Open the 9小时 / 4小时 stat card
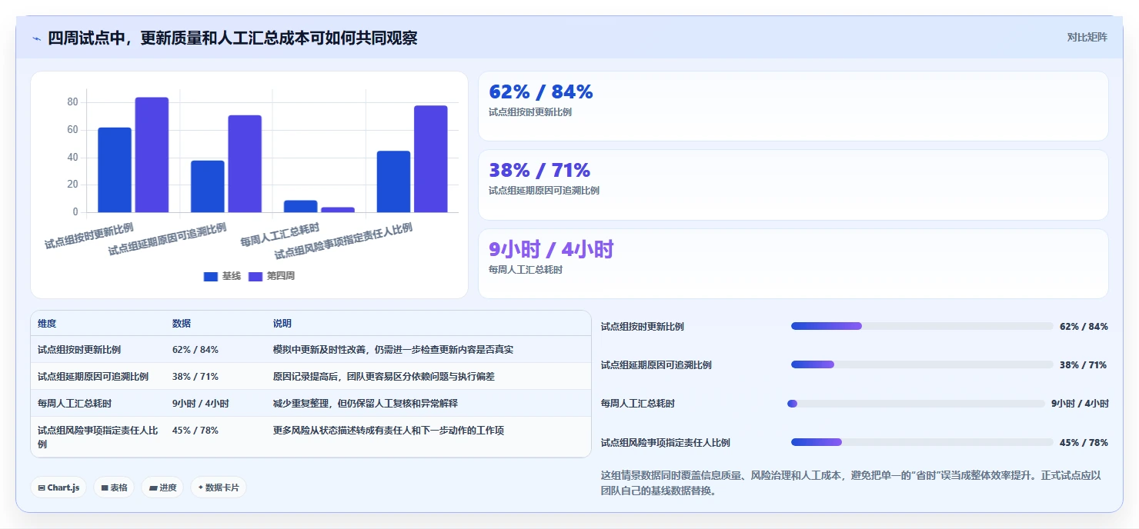 793,264
